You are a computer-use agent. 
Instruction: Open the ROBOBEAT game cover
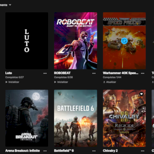pyautogui.click(x=75, y=41)
